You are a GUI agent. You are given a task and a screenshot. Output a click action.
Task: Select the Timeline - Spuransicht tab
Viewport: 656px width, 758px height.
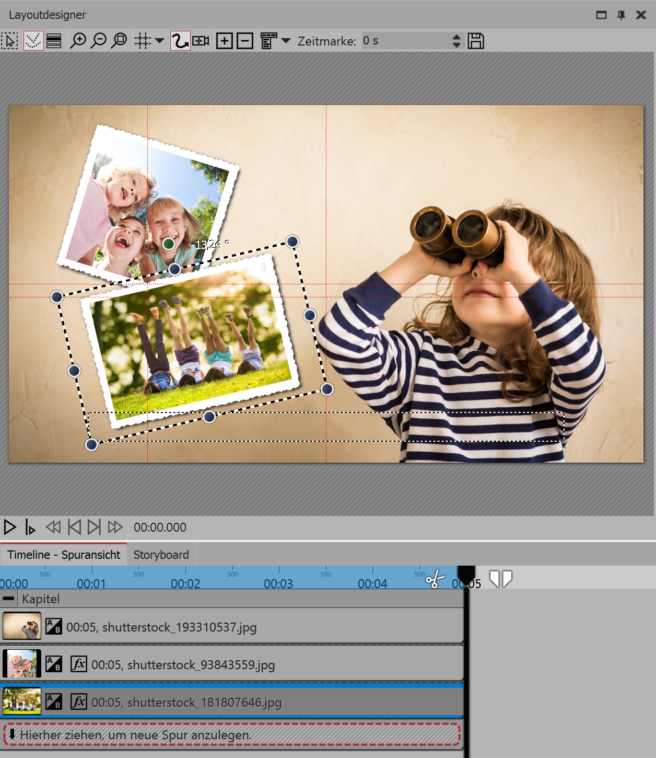click(x=63, y=554)
